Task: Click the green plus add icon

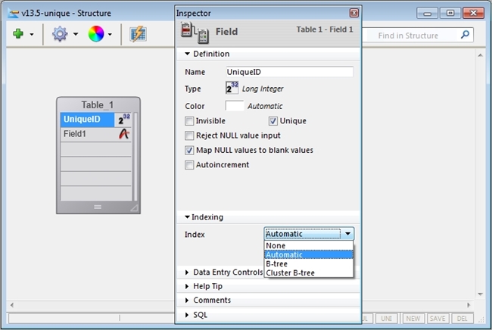Action: [x=18, y=34]
